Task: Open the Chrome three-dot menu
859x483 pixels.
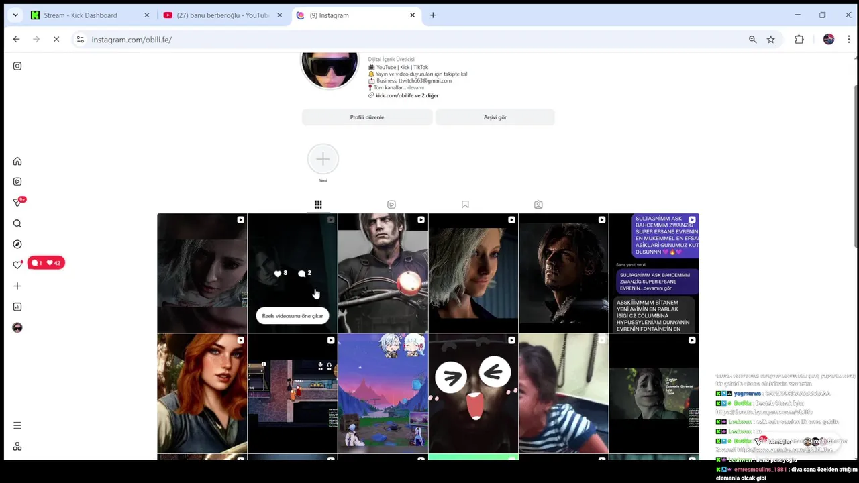Action: coord(849,40)
